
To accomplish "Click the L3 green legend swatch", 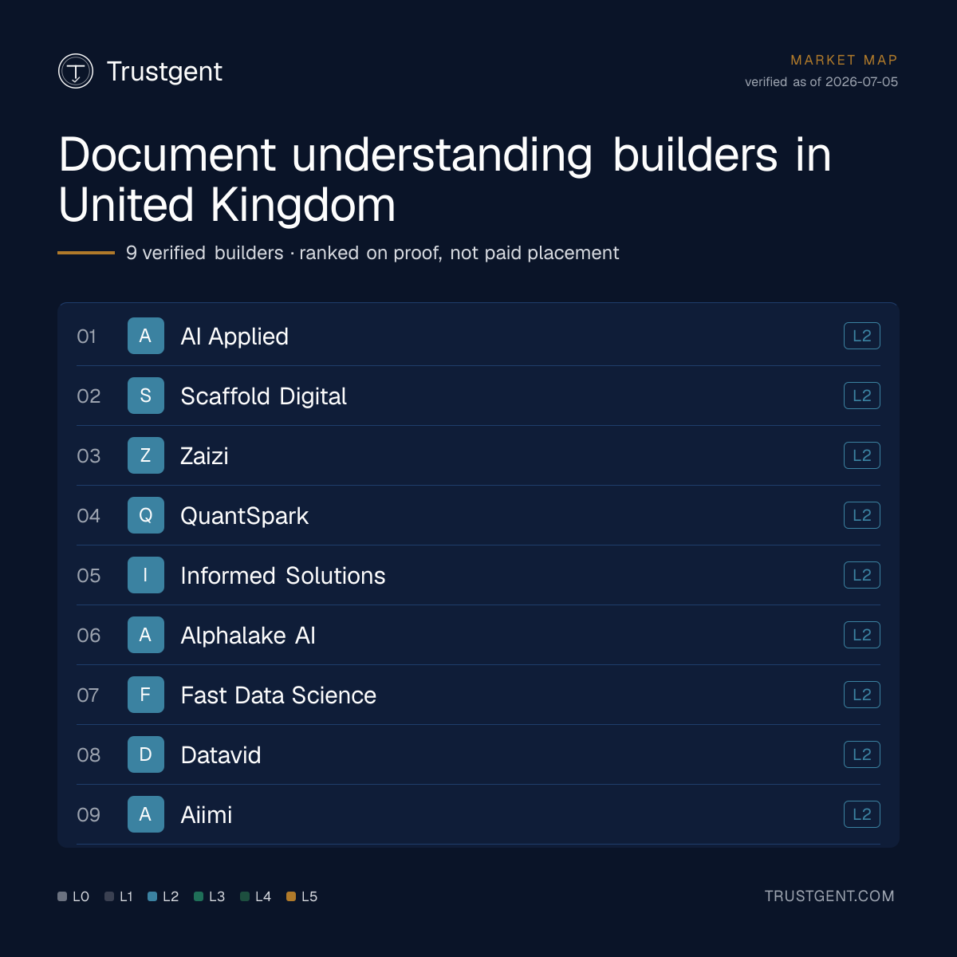I will tap(199, 896).
